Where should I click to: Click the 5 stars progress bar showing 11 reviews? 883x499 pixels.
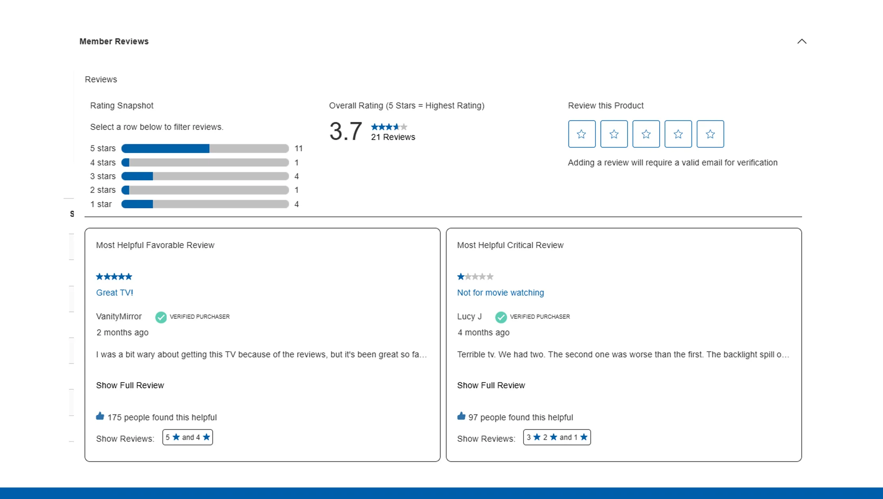pyautogui.click(x=205, y=148)
